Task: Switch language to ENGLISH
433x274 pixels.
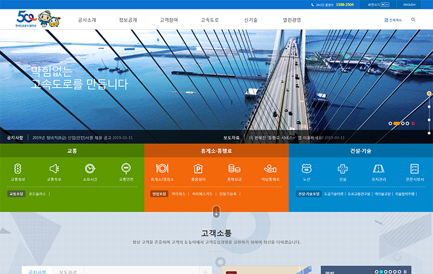Action: tap(409, 5)
